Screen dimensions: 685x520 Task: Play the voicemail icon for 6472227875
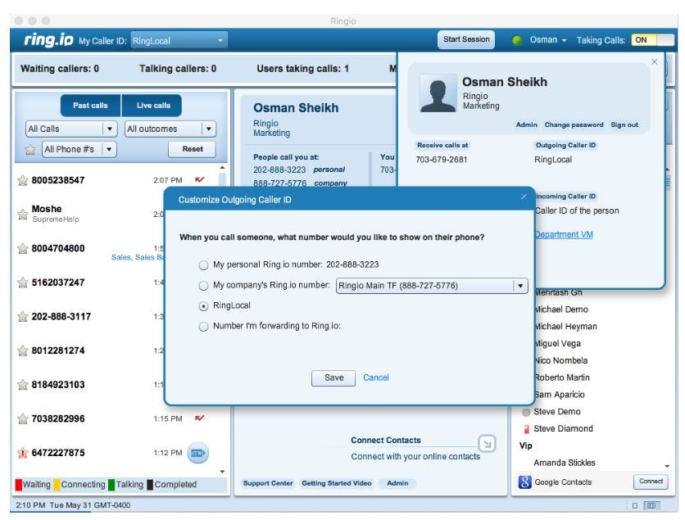[198, 453]
